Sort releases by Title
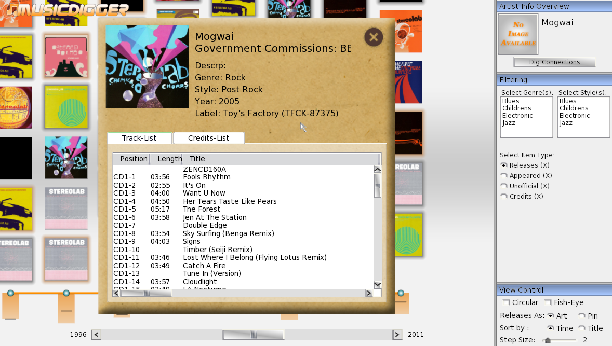The width and height of the screenshot is (612, 346). [x=582, y=328]
